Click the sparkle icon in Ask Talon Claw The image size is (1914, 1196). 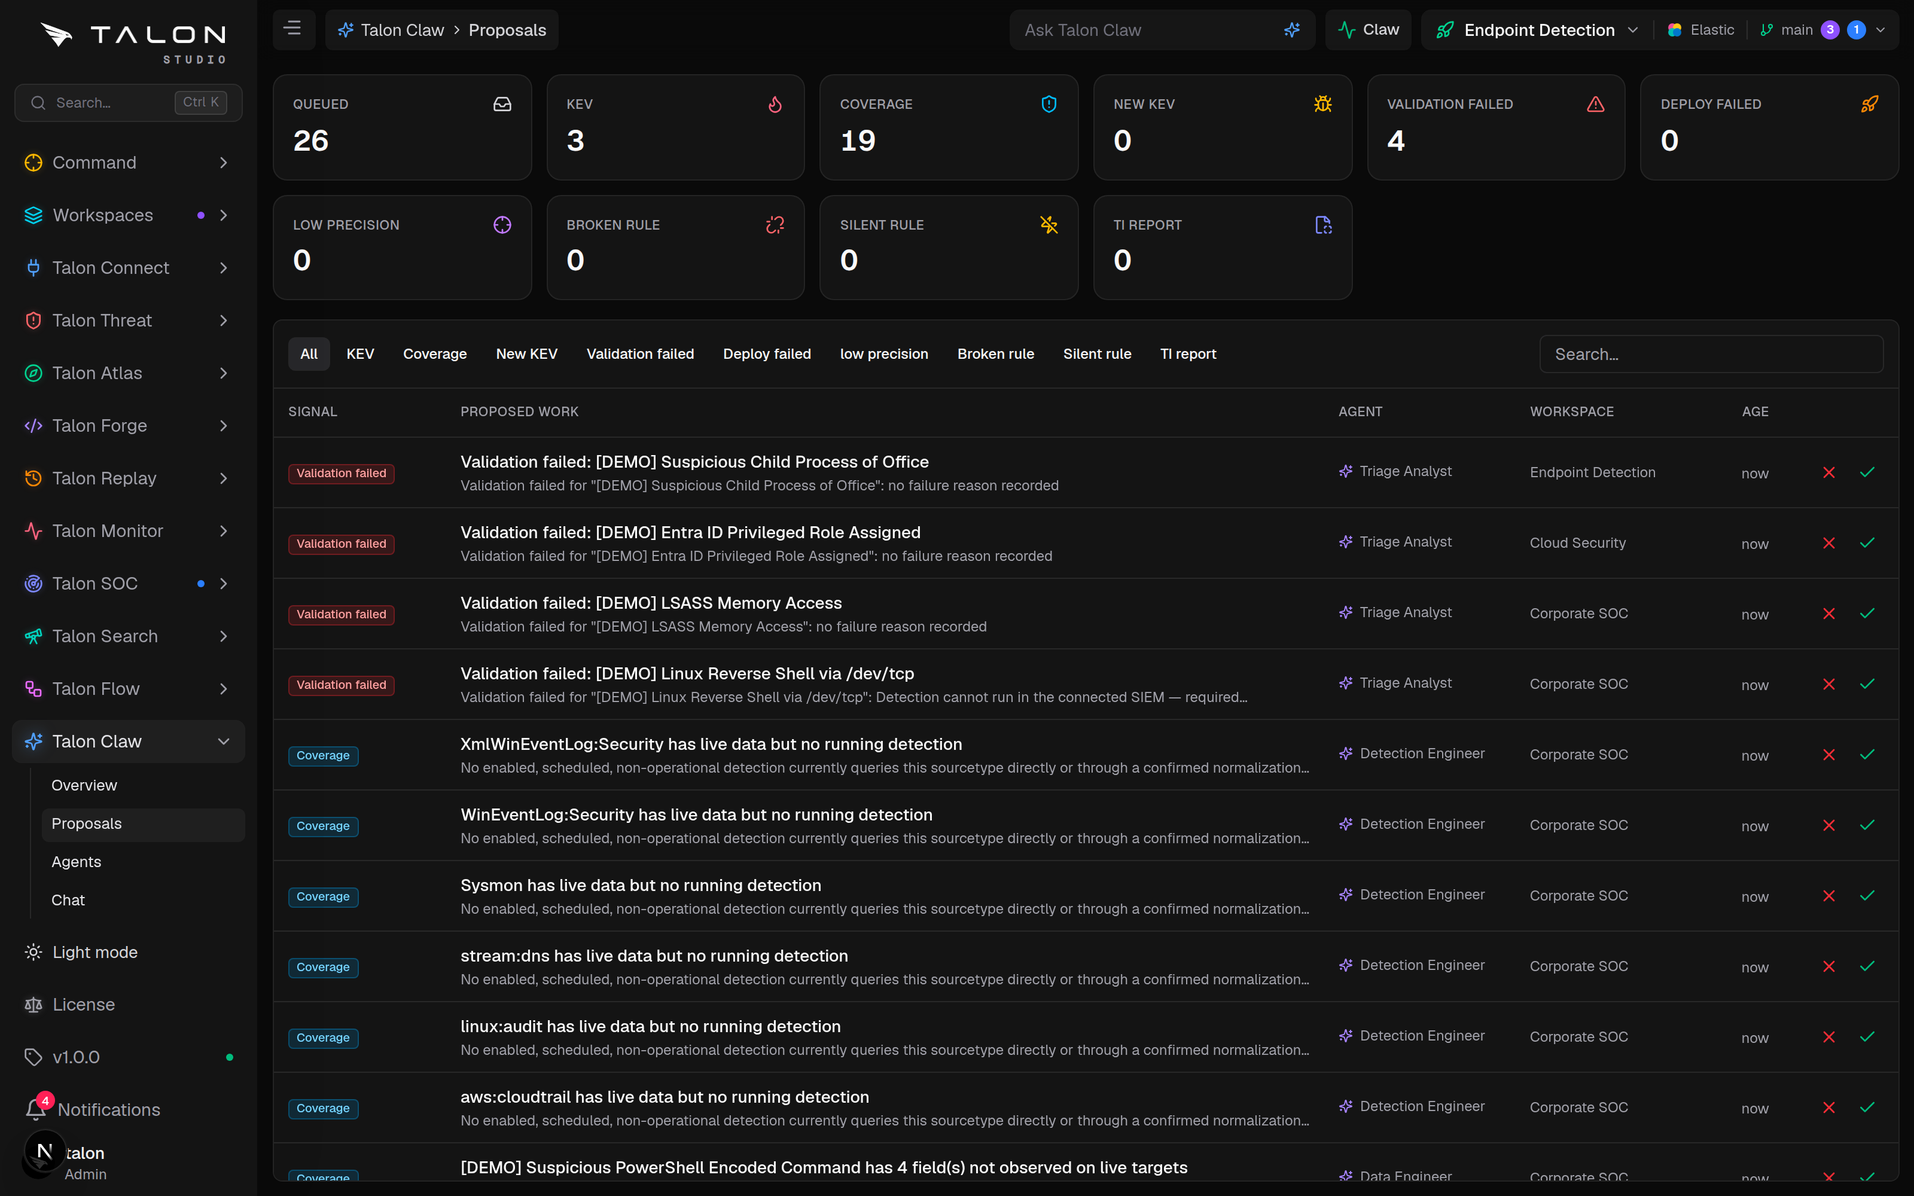pos(1291,30)
